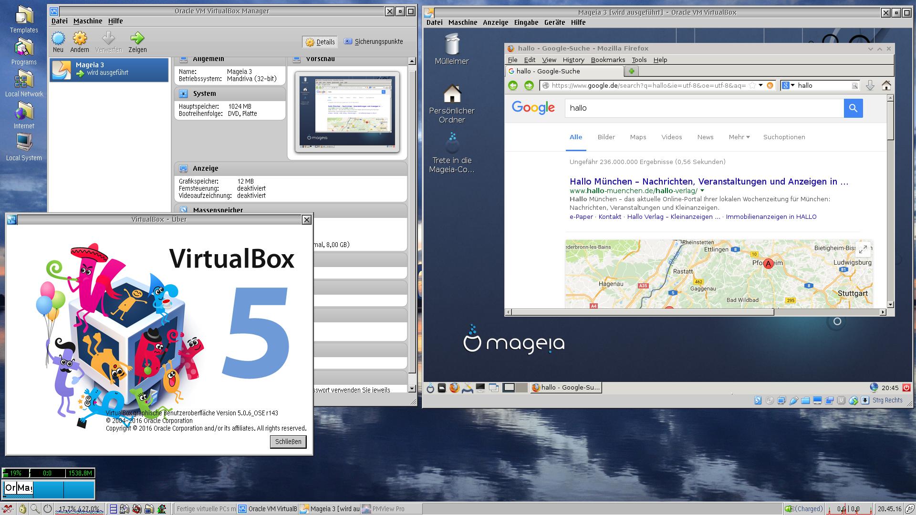
Task: Toggle the Details view button
Action: (x=320, y=42)
